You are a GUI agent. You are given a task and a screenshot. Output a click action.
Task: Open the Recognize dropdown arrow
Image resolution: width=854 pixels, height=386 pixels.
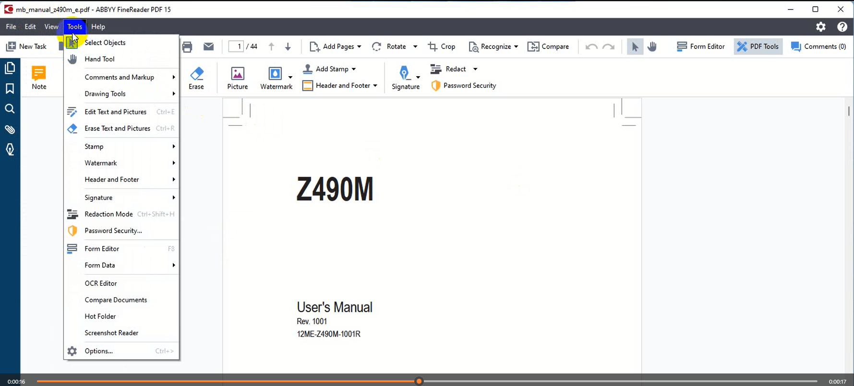coord(516,47)
